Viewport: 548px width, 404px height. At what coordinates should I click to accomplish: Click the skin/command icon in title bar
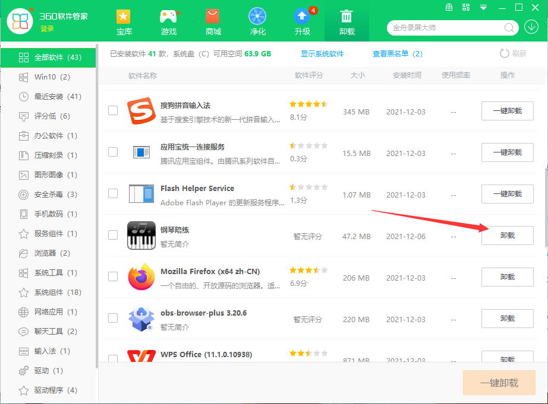coord(466,7)
